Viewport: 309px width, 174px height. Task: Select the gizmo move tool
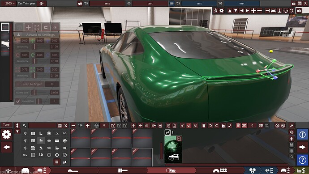coord(28,27)
